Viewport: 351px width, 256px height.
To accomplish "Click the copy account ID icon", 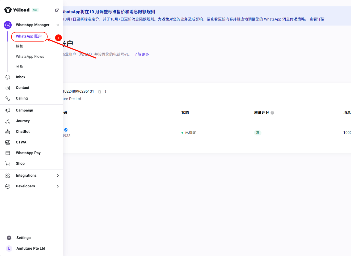I will (99, 92).
